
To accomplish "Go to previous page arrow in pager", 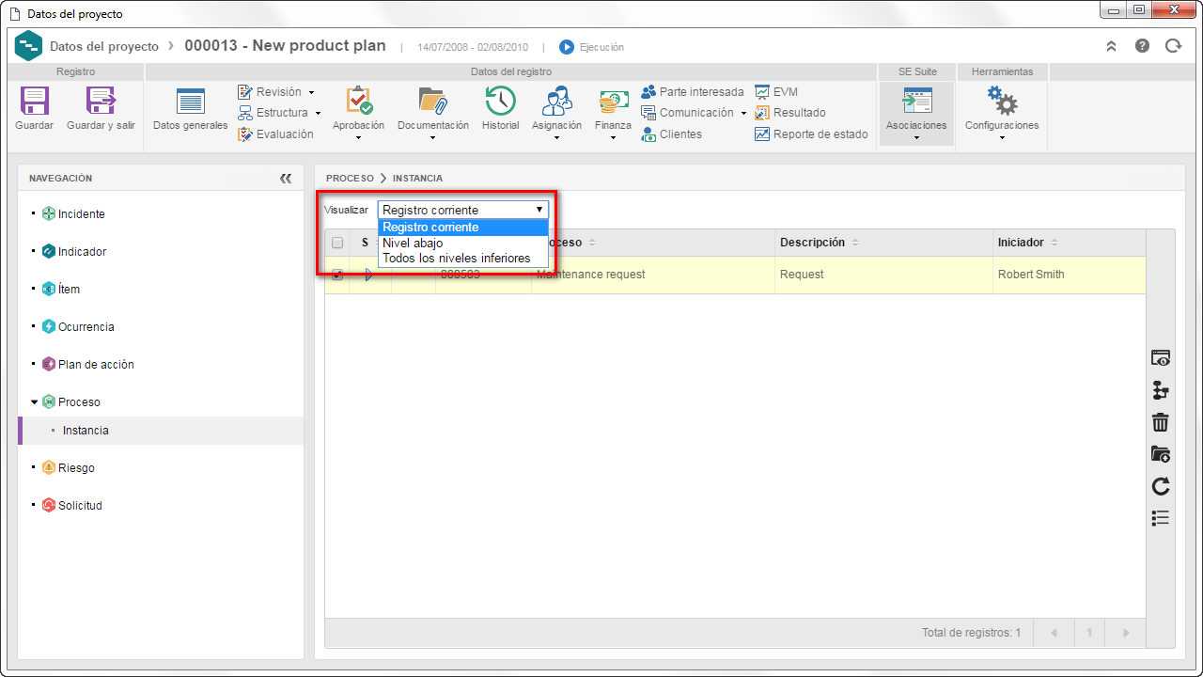I will tap(1054, 633).
